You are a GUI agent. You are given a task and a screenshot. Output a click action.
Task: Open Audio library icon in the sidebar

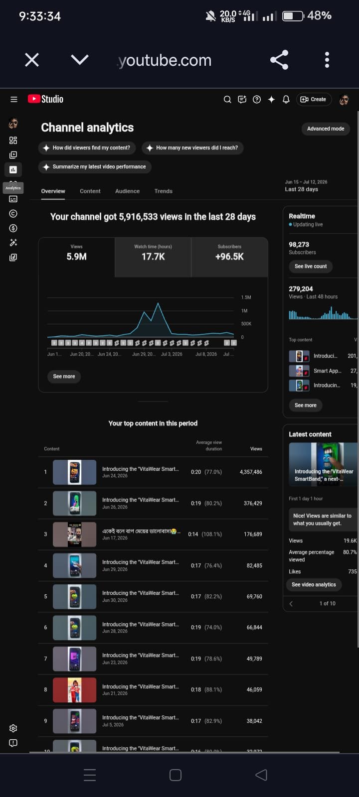click(13, 258)
